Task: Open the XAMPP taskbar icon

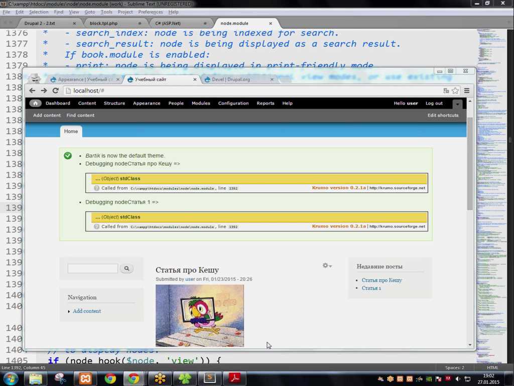Action: [x=84, y=379]
